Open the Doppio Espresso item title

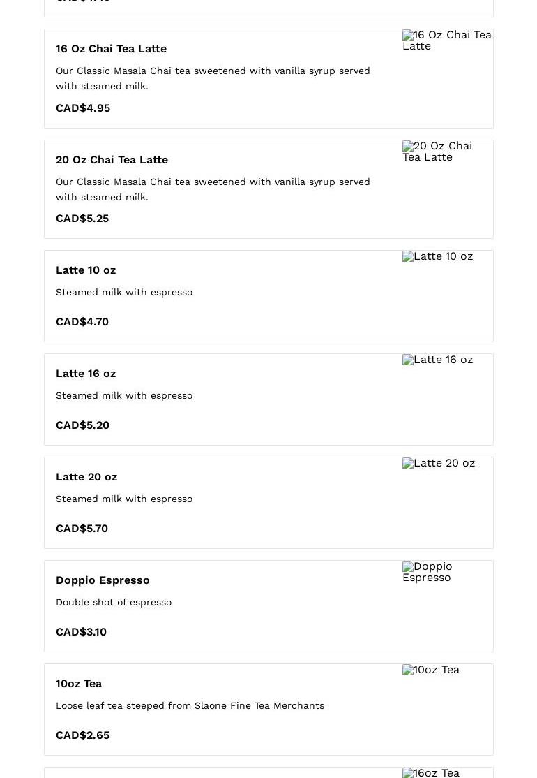(x=103, y=580)
